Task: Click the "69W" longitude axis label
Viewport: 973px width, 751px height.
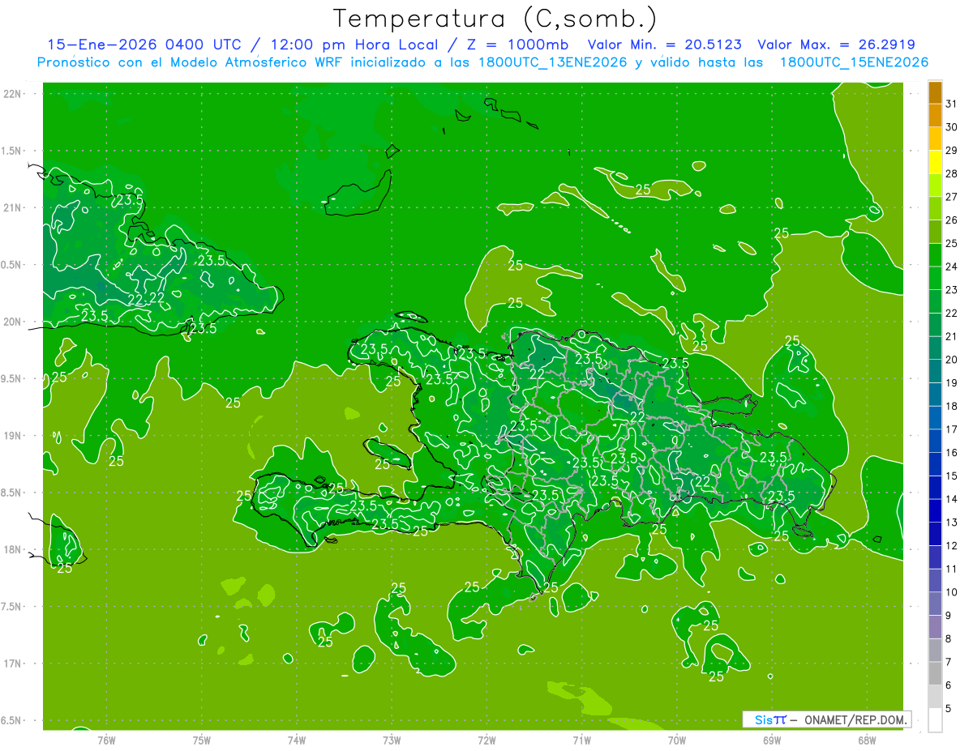Action: [772, 740]
